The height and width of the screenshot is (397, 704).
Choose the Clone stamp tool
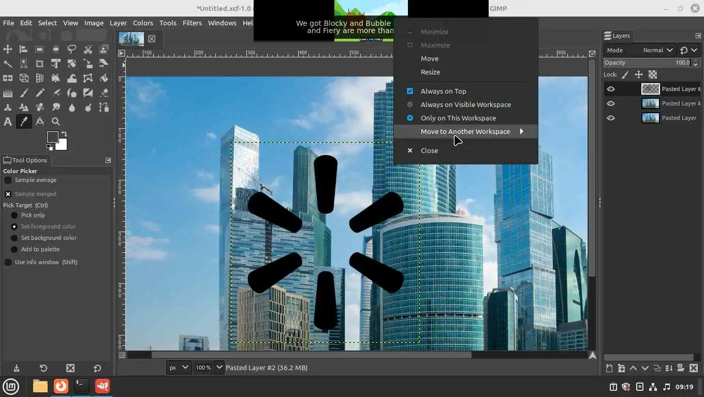coord(8,108)
